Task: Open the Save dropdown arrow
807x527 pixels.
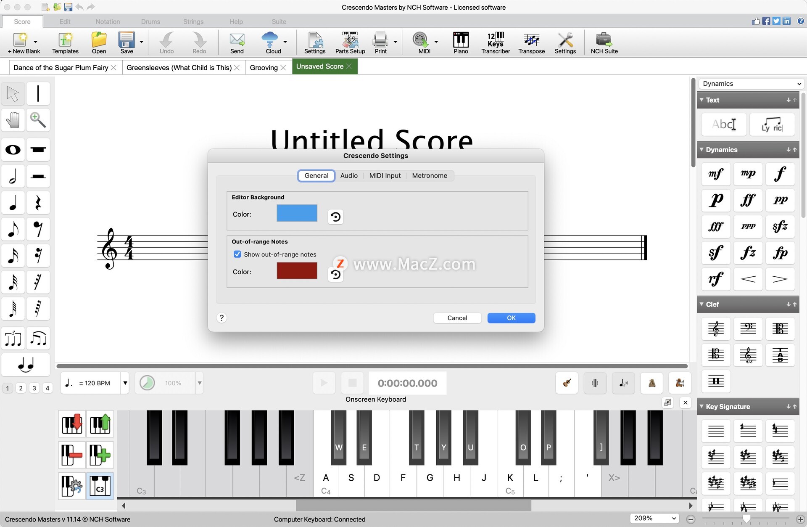Action: (142, 42)
